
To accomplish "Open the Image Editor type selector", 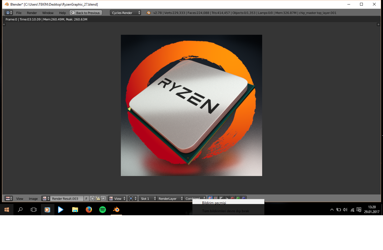I will click(9, 198).
